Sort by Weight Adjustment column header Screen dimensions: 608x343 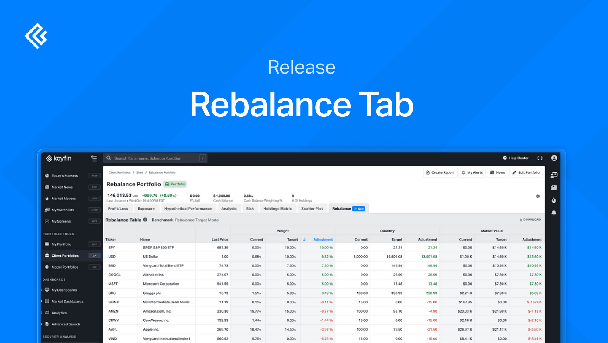tap(323, 239)
